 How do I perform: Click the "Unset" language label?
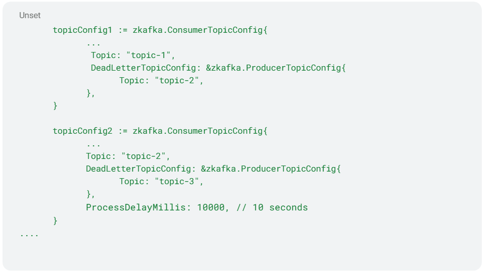[x=30, y=16]
